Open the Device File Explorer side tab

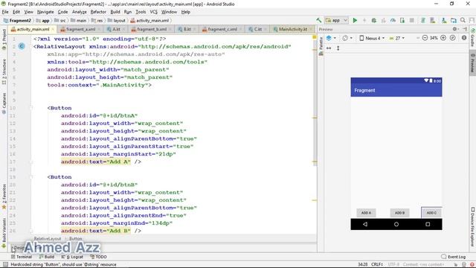(473, 226)
